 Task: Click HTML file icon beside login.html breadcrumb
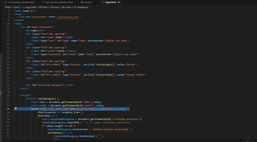(x=24, y=7)
